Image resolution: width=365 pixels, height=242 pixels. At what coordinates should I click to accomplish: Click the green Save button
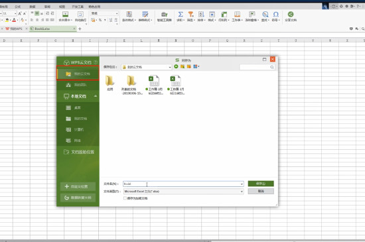click(x=261, y=184)
